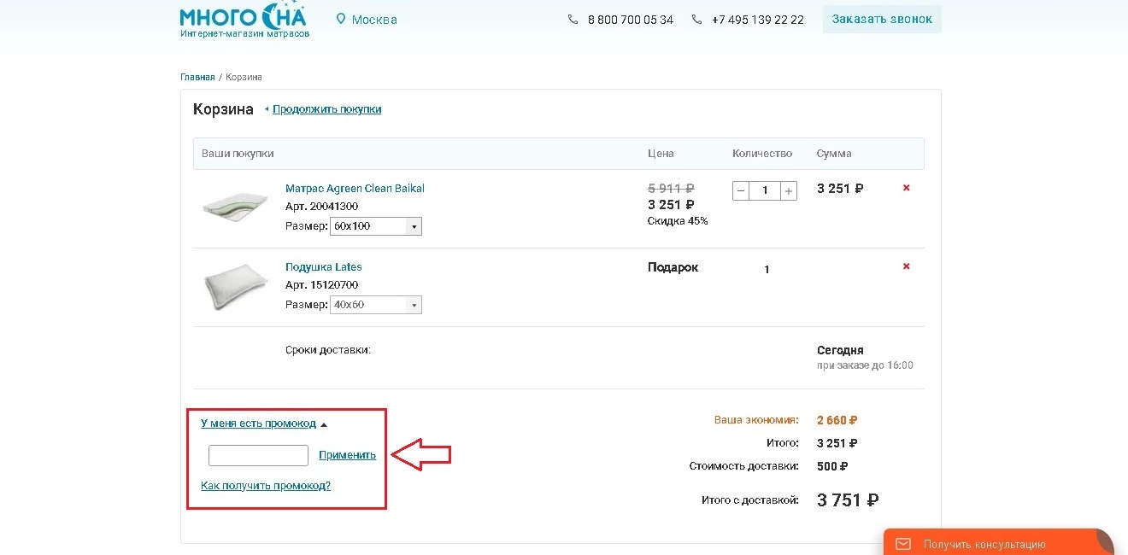The image size is (1128, 555).
Task: Click delivery cost value 500 ₽
Action: pos(832,466)
